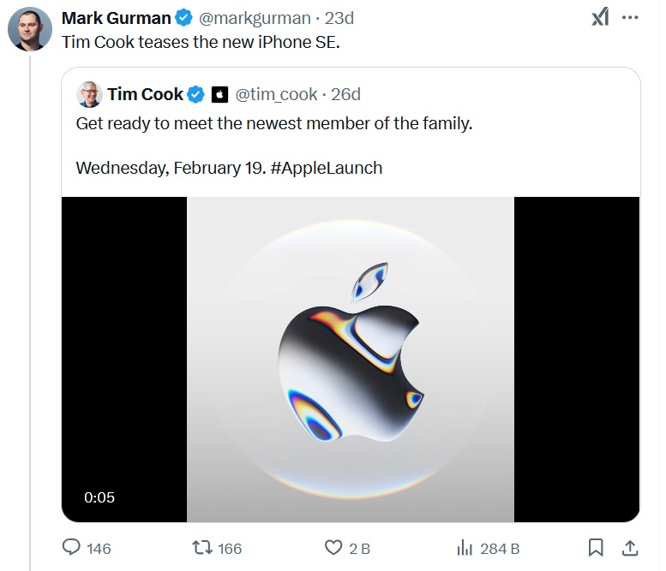Repost the tweet using the retweet icon
Screen dimensions: 666x571
pyautogui.click(x=202, y=547)
